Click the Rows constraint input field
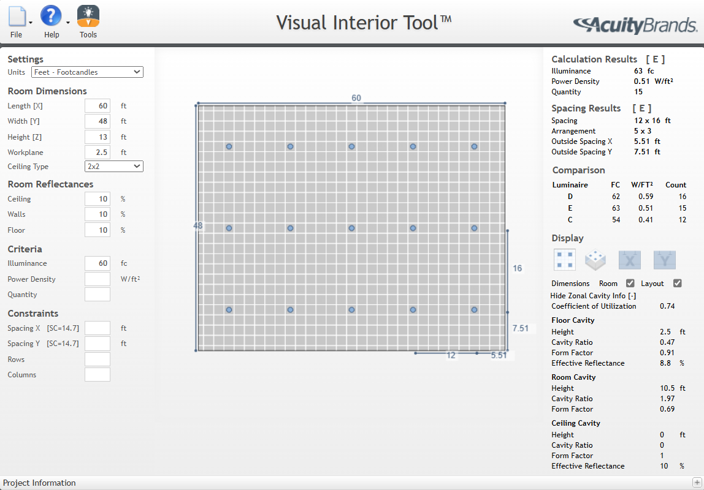 click(x=98, y=360)
